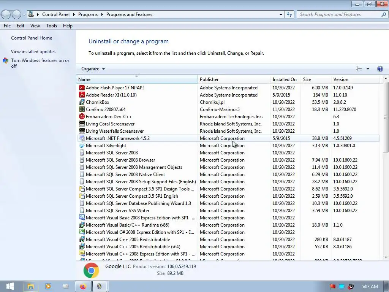Click the Embarcadero Dev-C++ icon
The image size is (389, 292).
click(82, 116)
